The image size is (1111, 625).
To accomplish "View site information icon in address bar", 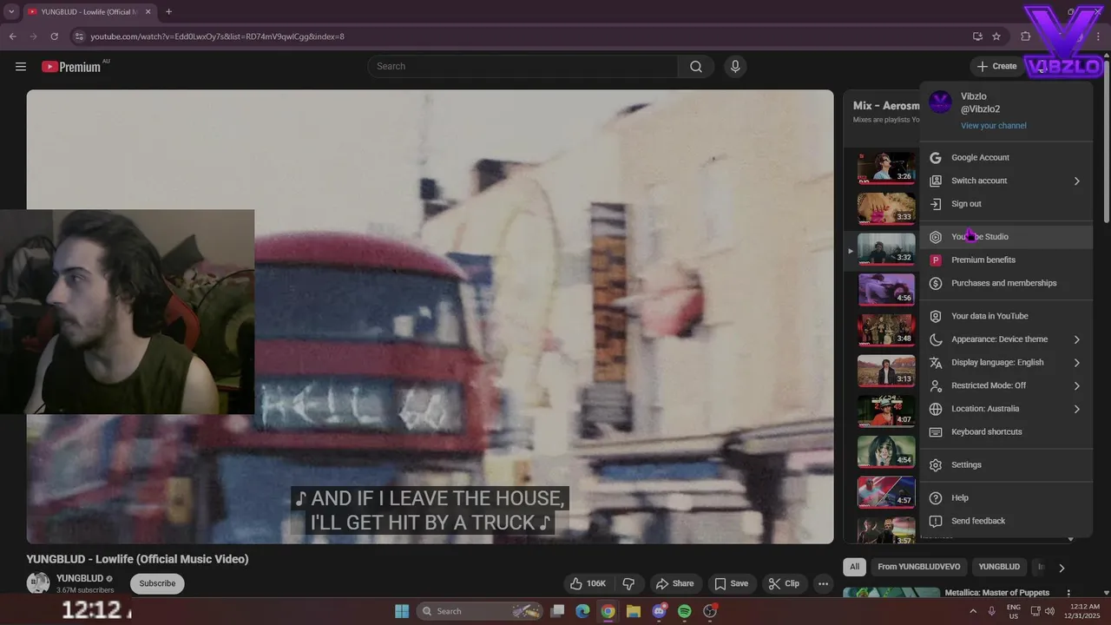I will 79,36.
